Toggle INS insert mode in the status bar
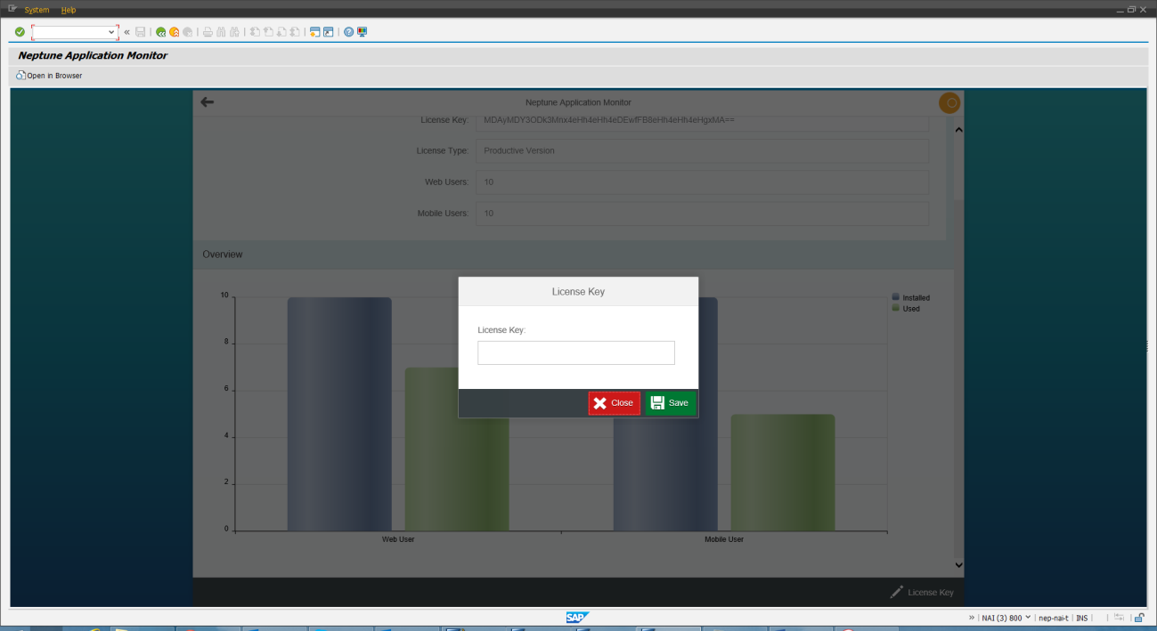Image resolution: width=1157 pixels, height=631 pixels. point(1081,617)
